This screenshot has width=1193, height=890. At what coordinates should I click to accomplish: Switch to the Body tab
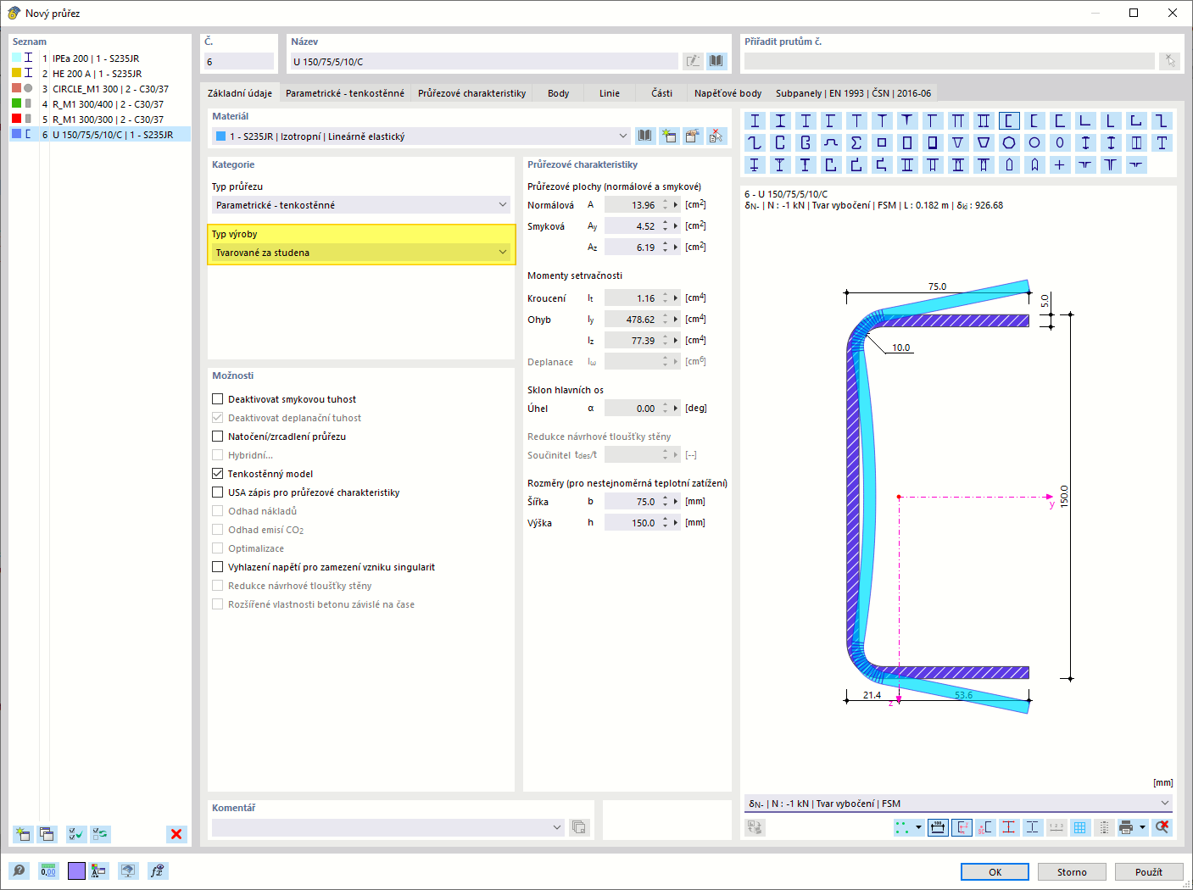[559, 93]
